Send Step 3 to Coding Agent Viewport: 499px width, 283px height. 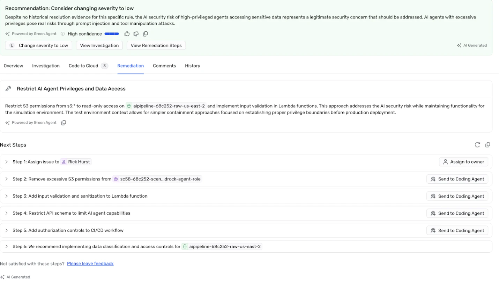click(x=457, y=196)
